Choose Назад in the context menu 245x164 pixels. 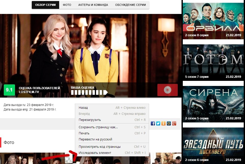coord(112,107)
